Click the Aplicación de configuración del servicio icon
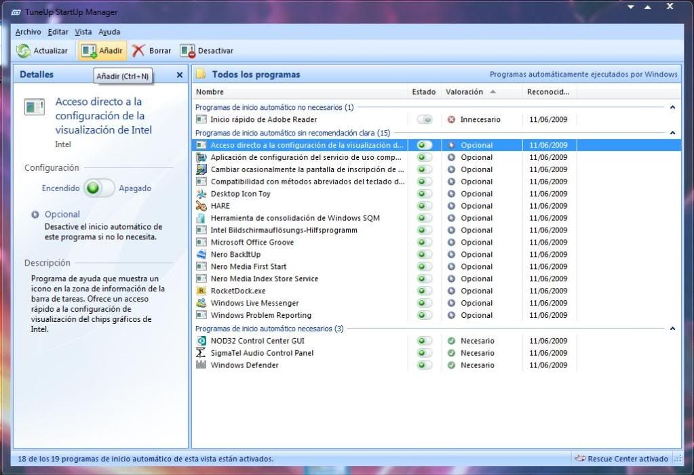 (201, 157)
